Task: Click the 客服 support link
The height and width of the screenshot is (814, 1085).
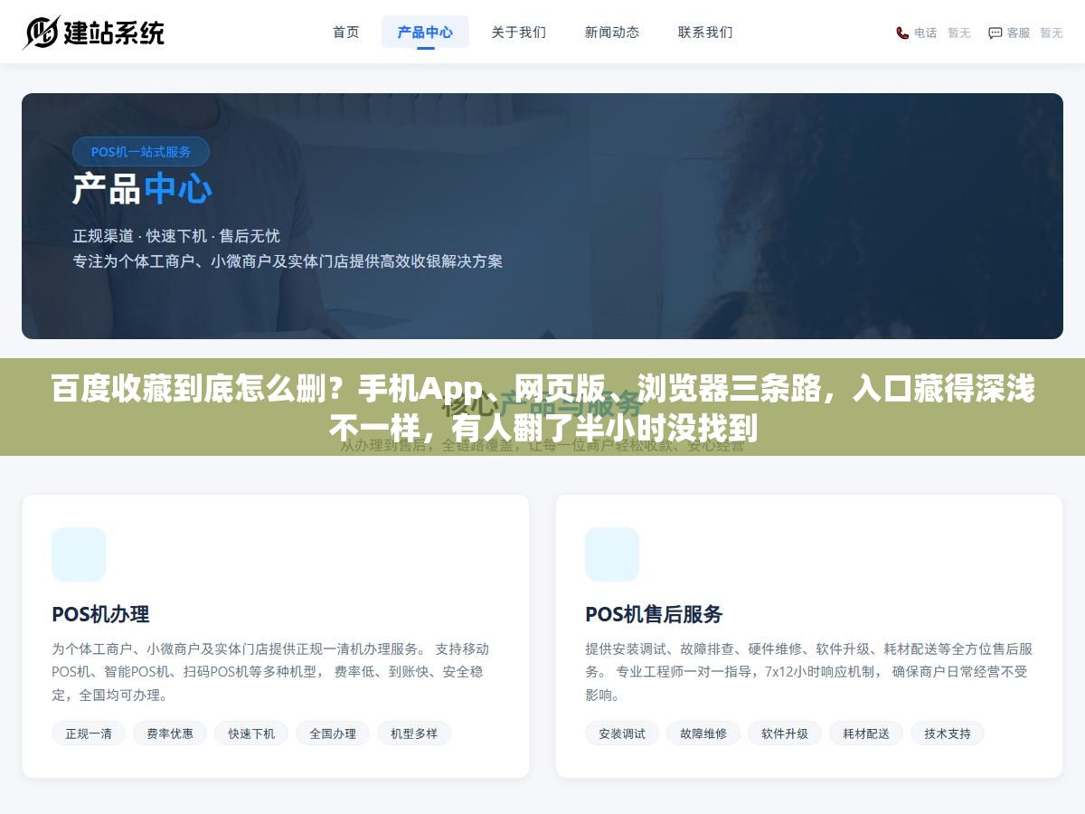Action: click(1019, 33)
